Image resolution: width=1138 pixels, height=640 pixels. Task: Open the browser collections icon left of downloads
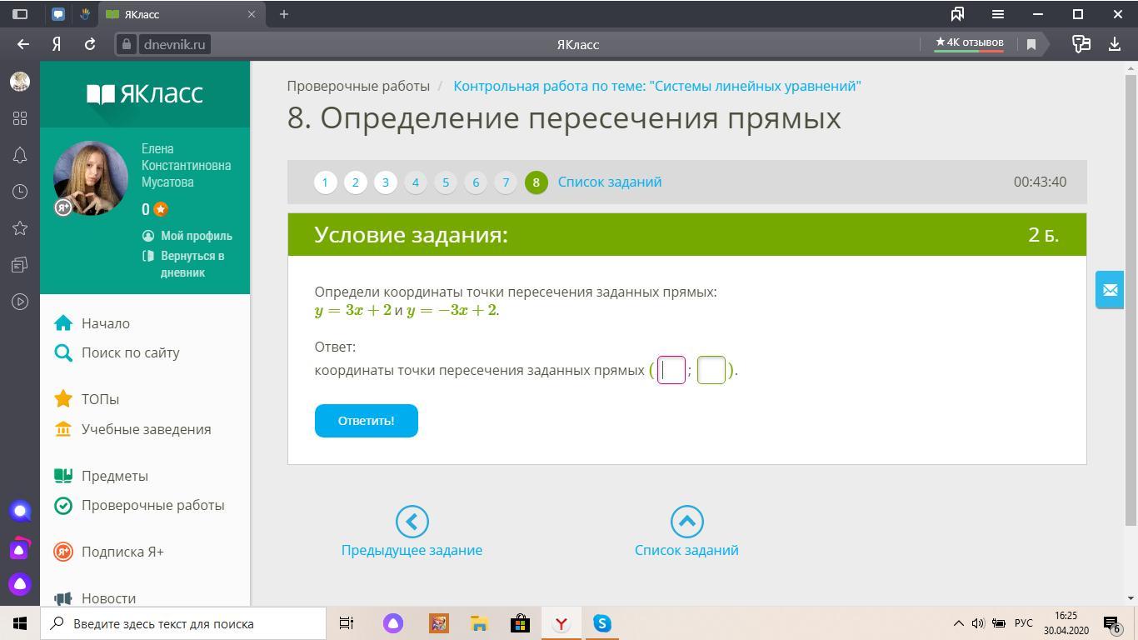1081,44
